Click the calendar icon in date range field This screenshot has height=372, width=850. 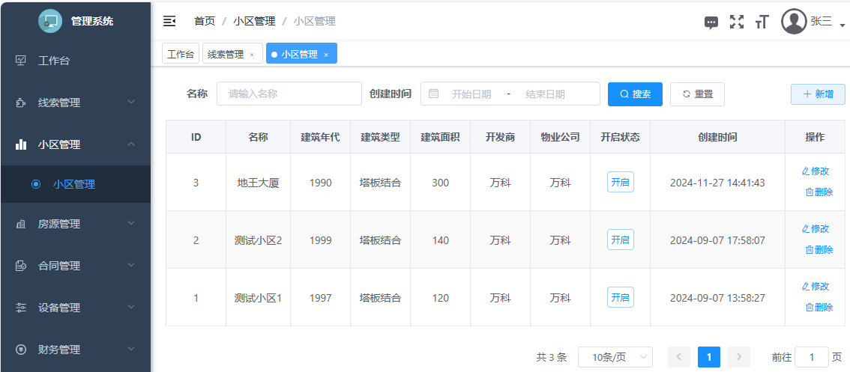(x=434, y=94)
